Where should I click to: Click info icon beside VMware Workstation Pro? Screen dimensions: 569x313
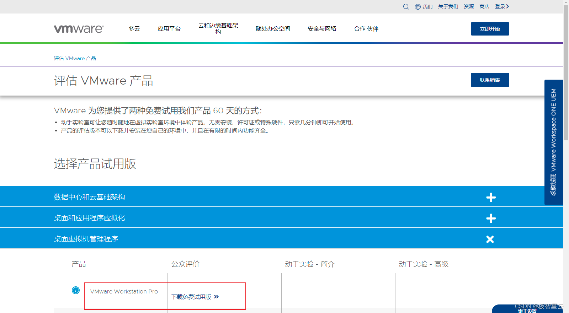tap(76, 290)
